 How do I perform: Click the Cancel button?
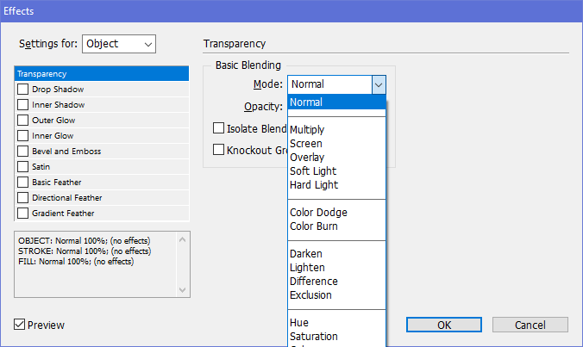(530, 325)
